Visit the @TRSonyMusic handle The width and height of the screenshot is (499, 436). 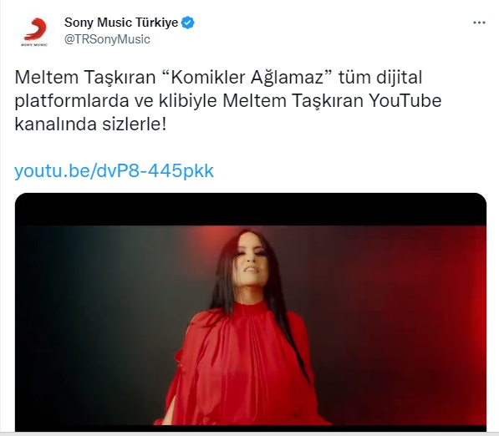[107, 39]
